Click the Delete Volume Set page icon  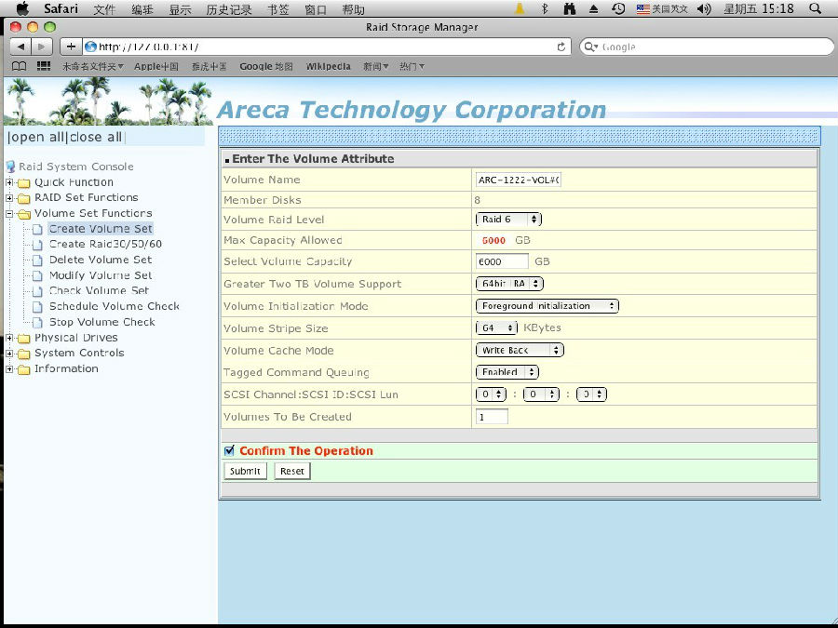click(x=37, y=261)
